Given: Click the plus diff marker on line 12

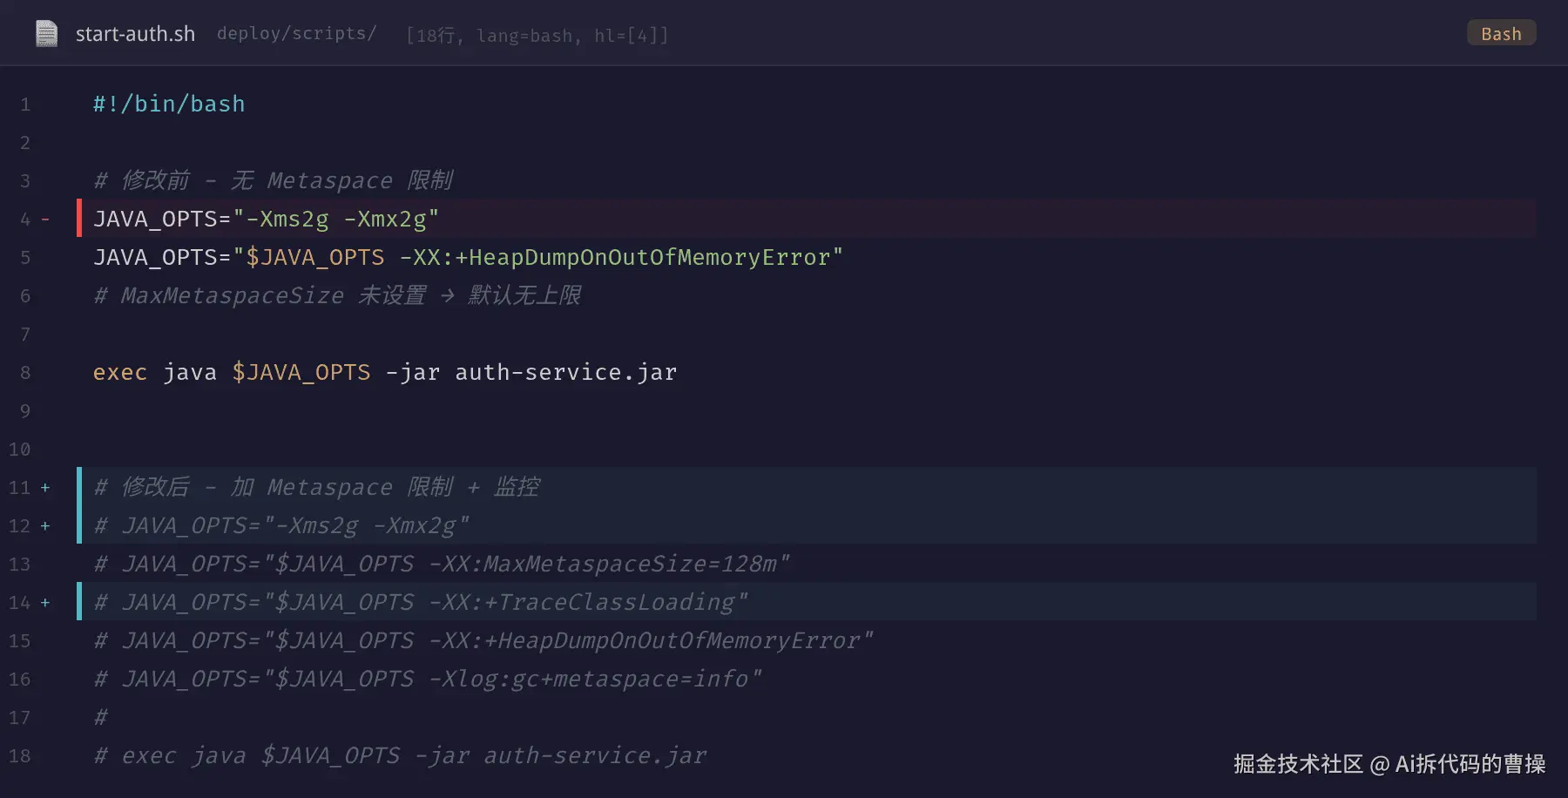Looking at the screenshot, I should click(45, 526).
